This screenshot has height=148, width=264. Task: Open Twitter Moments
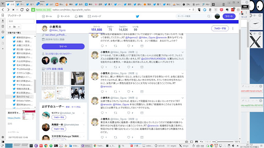coord(63,16)
